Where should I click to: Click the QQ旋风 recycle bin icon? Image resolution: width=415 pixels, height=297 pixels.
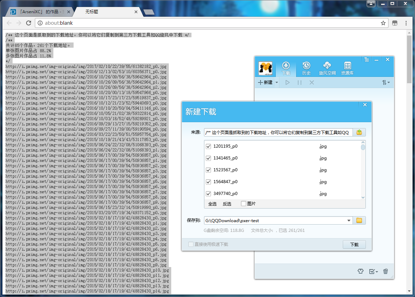tap(386, 271)
